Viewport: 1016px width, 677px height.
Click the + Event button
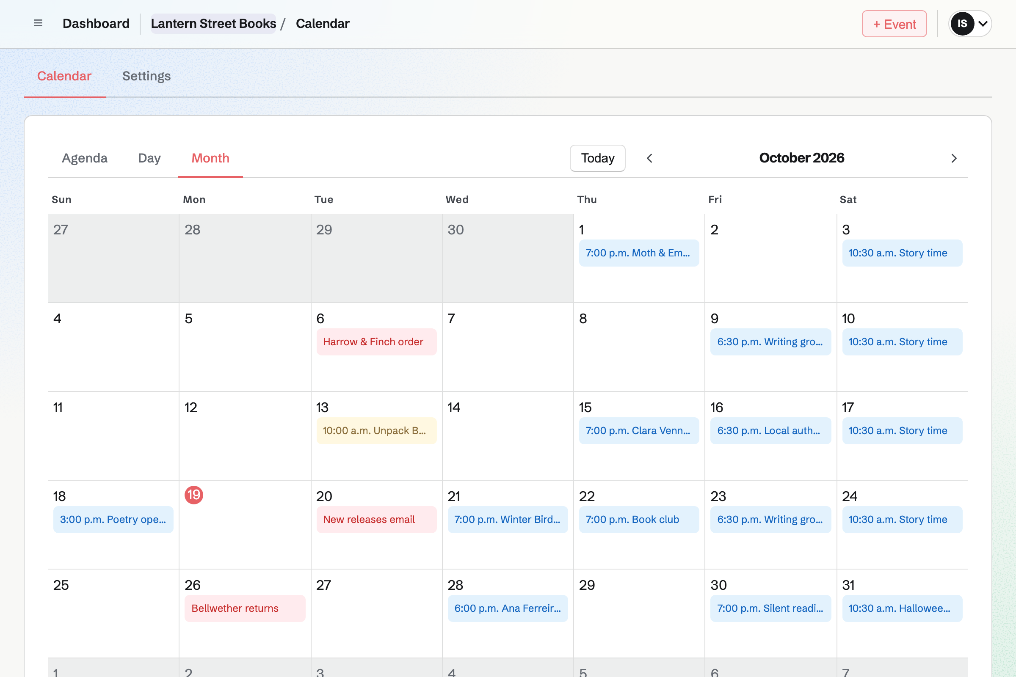[894, 24]
